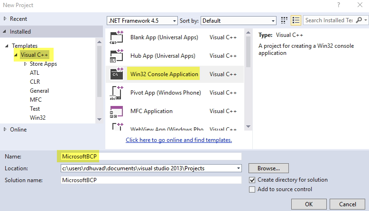The height and width of the screenshot is (211, 369).
Task: Click the category tree scroll down arrow
Action: point(99,119)
